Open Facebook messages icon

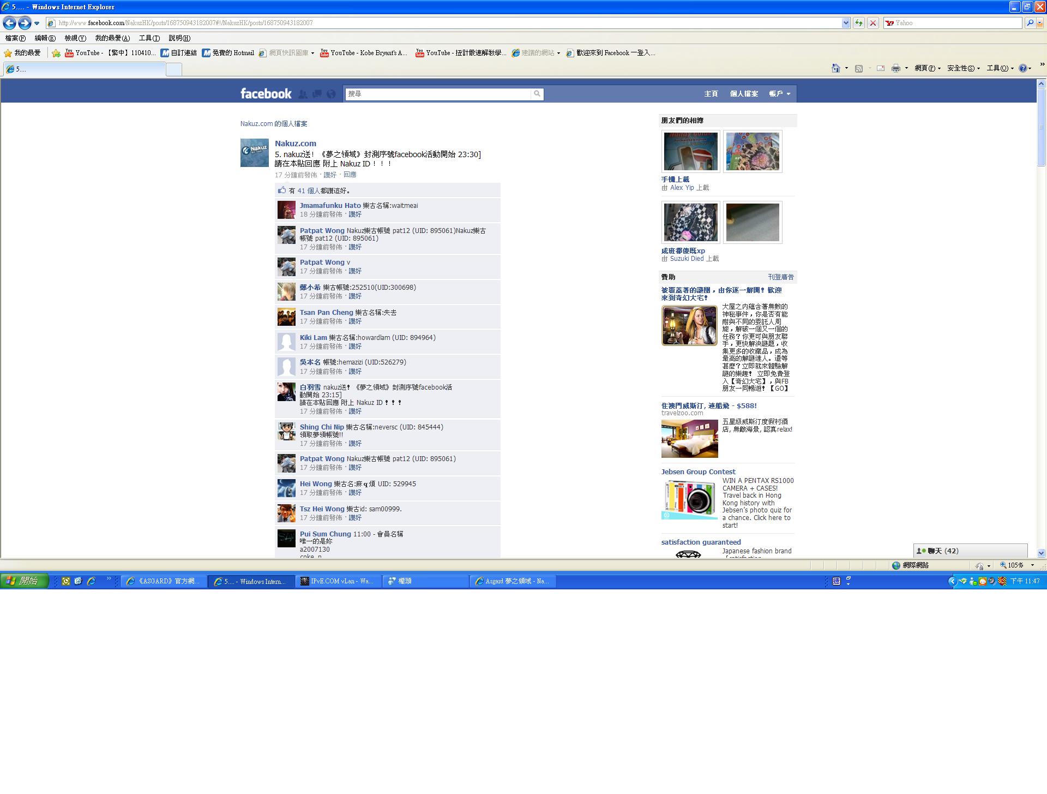pyautogui.click(x=317, y=94)
